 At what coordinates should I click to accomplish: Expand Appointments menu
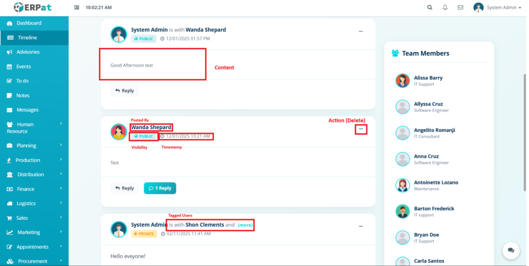[34, 247]
